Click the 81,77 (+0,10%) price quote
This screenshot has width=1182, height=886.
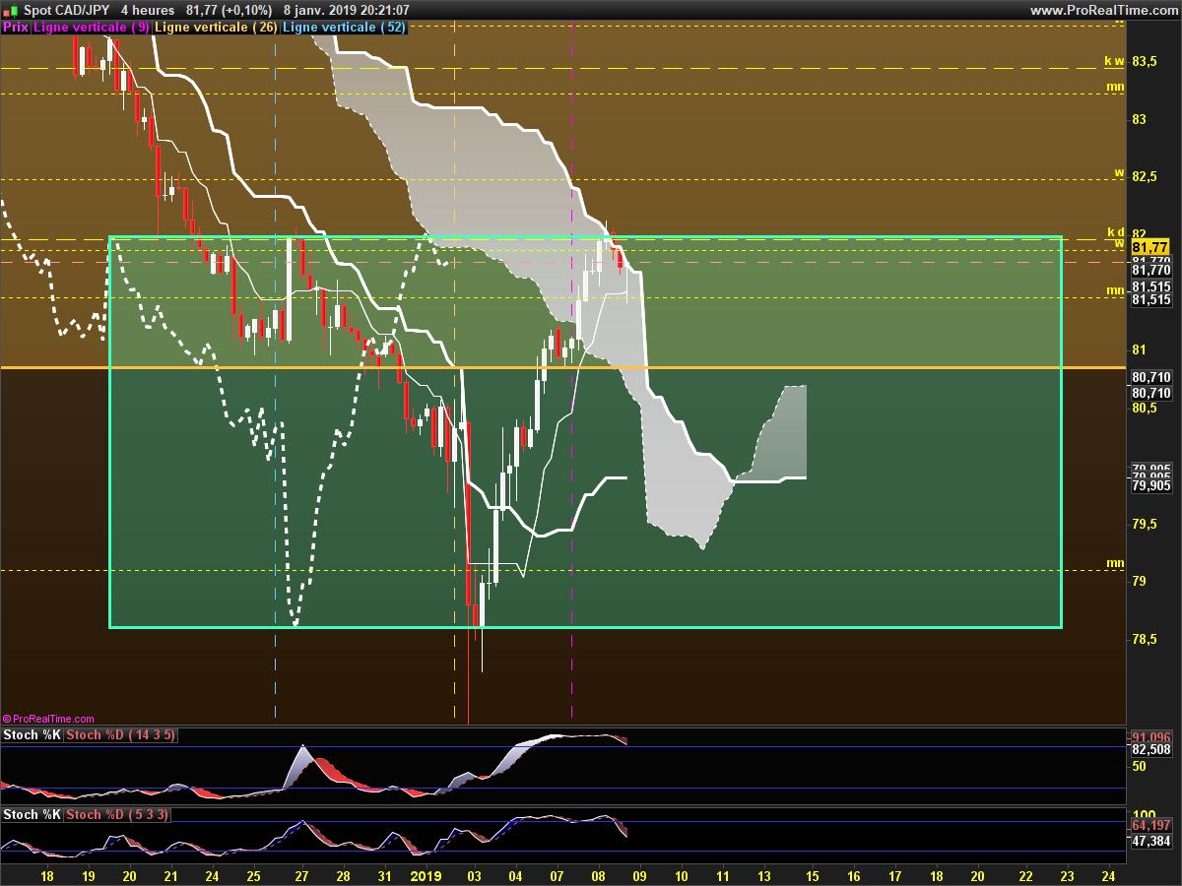[x=230, y=10]
